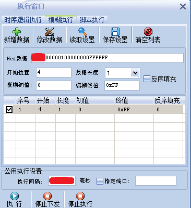Click the 保存设置 floppy disk icon
191x208 pixels.
115,32
